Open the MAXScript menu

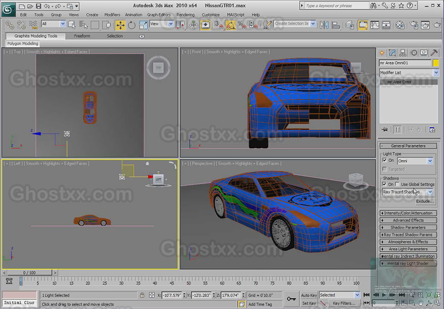[x=236, y=15]
